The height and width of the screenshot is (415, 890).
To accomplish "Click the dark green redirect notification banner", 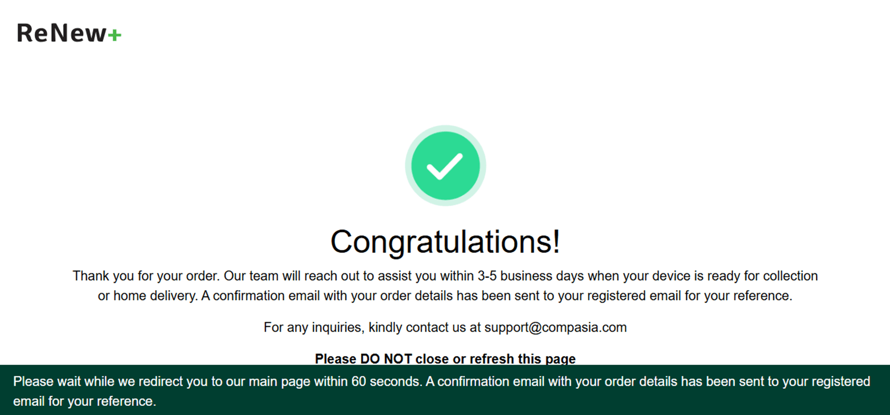I will pyautogui.click(x=445, y=390).
